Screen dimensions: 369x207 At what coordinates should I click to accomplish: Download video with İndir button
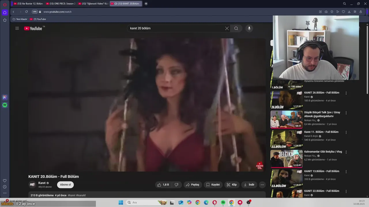coord(249,185)
